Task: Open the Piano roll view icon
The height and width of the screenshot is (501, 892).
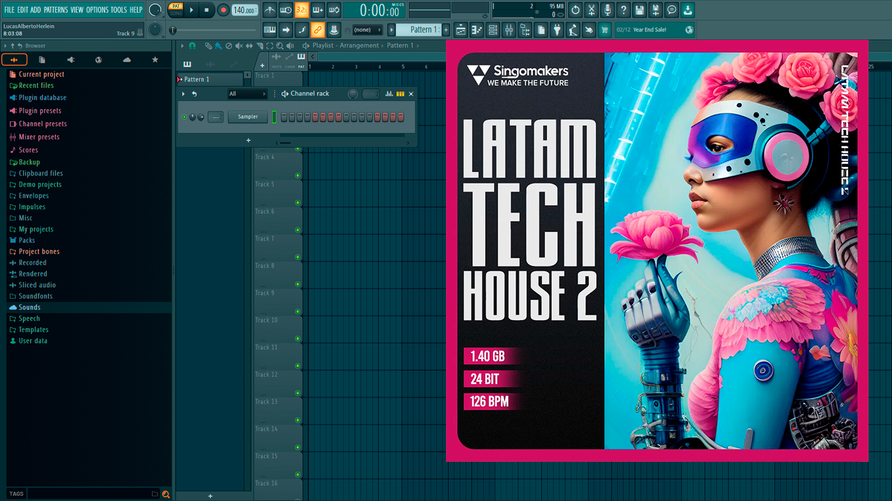Action: point(477,29)
